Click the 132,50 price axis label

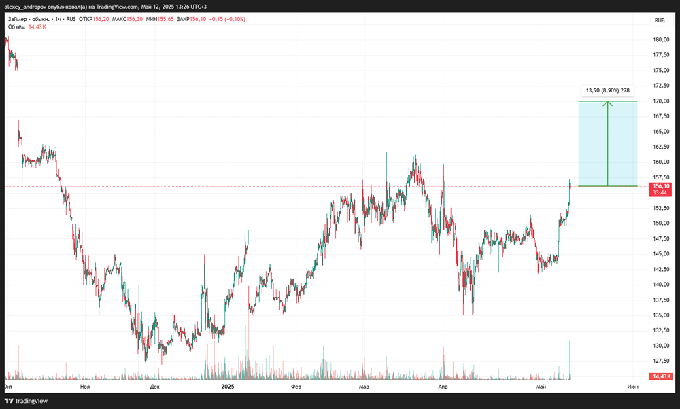point(661,330)
